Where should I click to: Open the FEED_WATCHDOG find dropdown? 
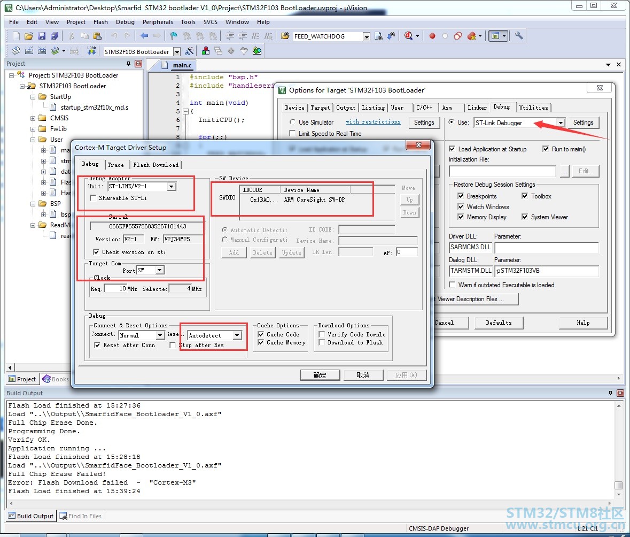pos(367,36)
